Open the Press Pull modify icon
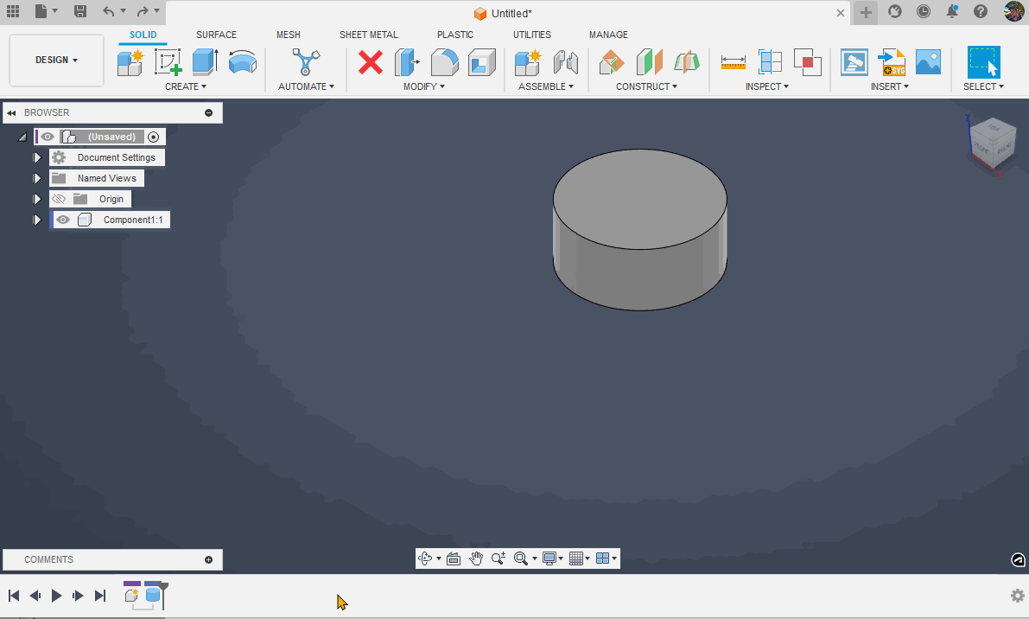Screen dimensions: 1029x619 click(406, 61)
